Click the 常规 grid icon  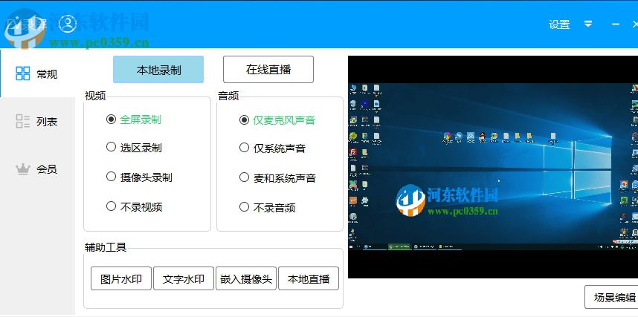pyautogui.click(x=23, y=73)
